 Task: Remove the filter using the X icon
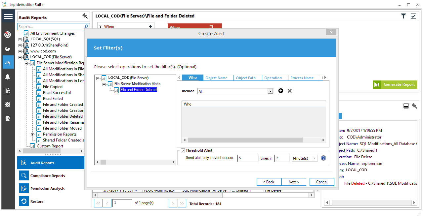[x=289, y=91]
